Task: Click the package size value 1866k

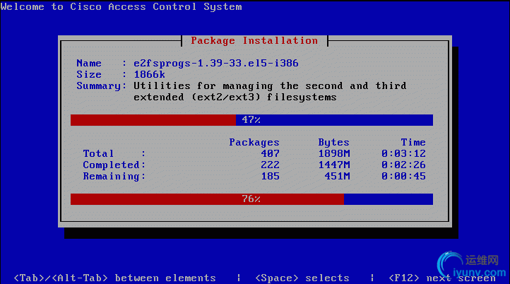Action: tap(149, 74)
